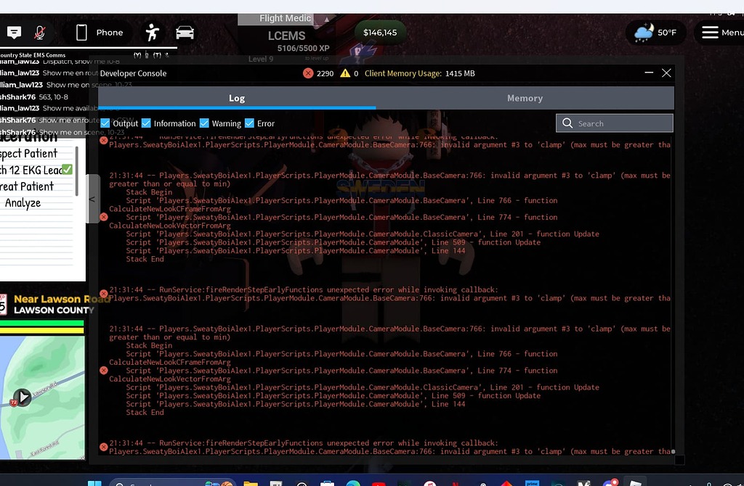Switch to the Memory tab
The width and height of the screenshot is (744, 486).
[525, 98]
